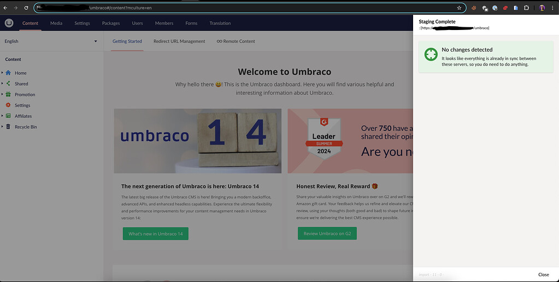Viewport: 559px width, 282px height.
Task: Click the infinity icon beside Remote Content
Action: coord(219,41)
